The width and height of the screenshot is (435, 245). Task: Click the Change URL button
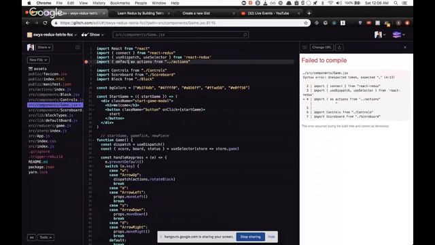(321, 48)
